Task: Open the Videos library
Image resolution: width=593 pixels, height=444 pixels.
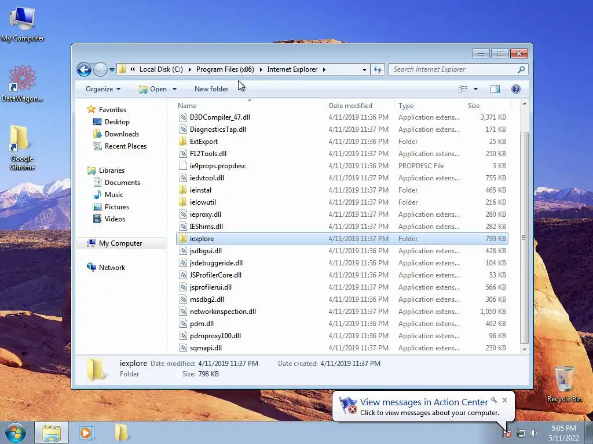Action: pyautogui.click(x=115, y=219)
